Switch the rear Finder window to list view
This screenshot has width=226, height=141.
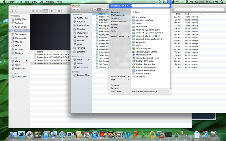pyautogui.click(x=37, y=11)
